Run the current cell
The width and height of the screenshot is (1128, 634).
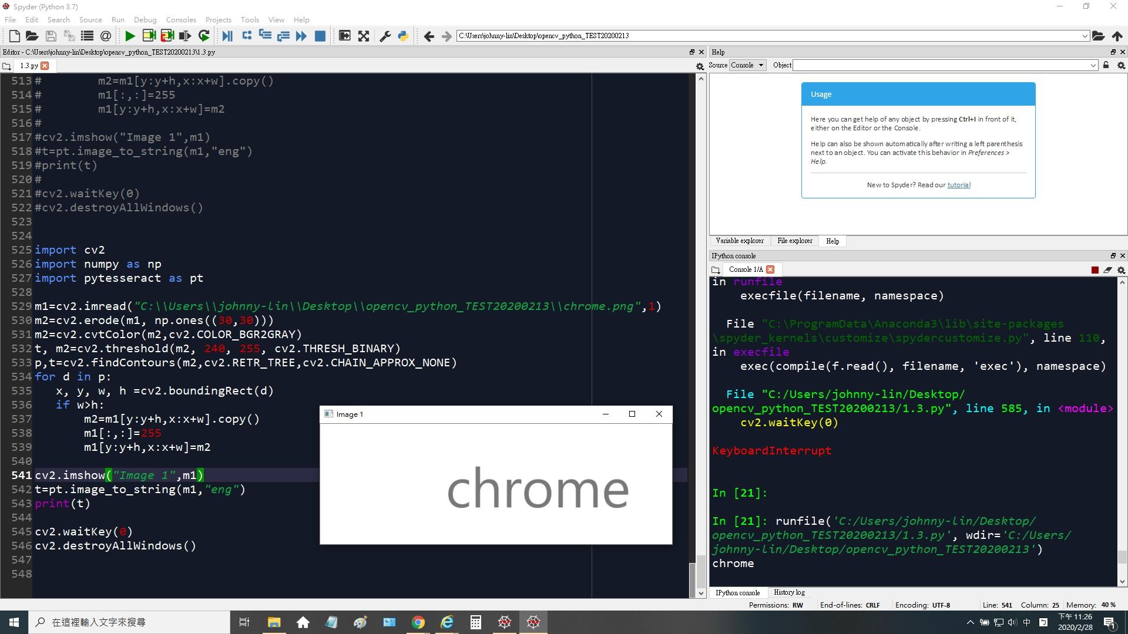click(x=149, y=36)
